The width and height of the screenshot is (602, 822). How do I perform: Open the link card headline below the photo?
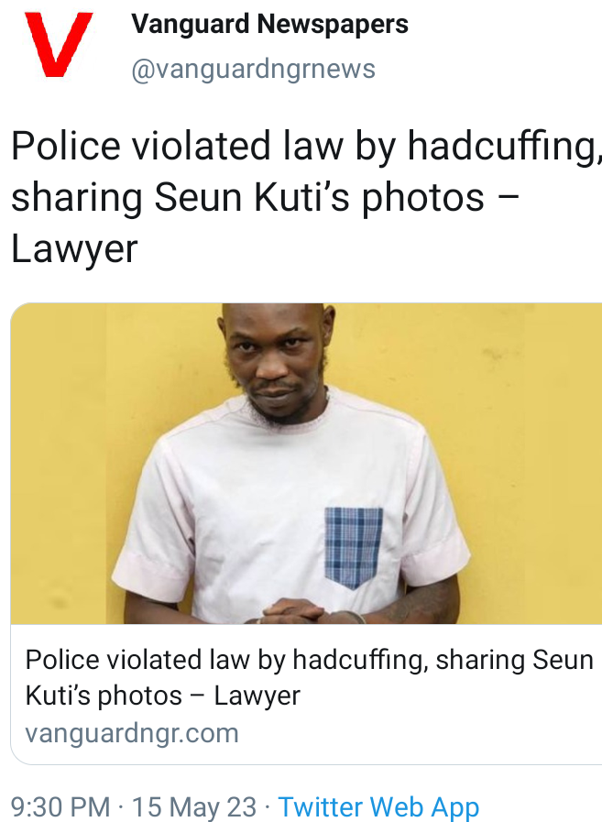click(309, 677)
